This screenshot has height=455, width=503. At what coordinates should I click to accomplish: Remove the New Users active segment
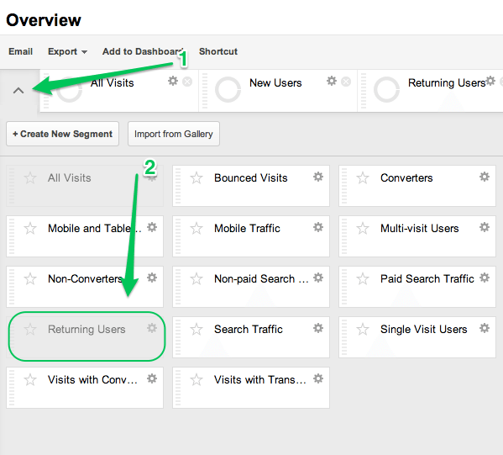(x=346, y=82)
